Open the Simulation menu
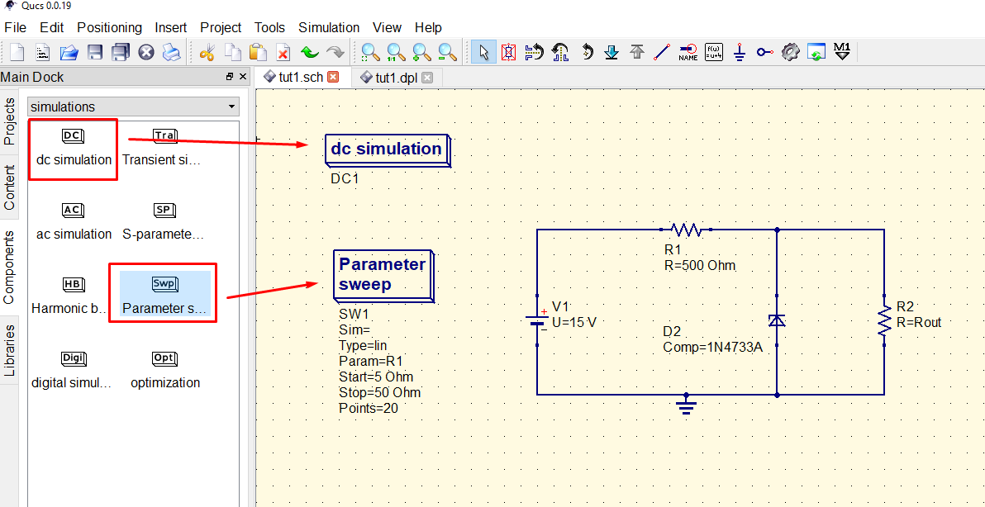 tap(329, 27)
